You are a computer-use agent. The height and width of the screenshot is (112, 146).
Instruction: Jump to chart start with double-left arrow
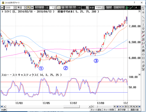point(2,107)
